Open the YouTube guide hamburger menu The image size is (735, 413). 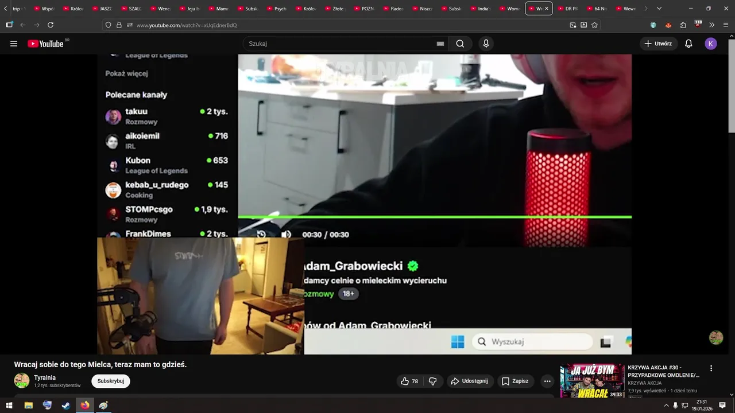[x=14, y=44]
